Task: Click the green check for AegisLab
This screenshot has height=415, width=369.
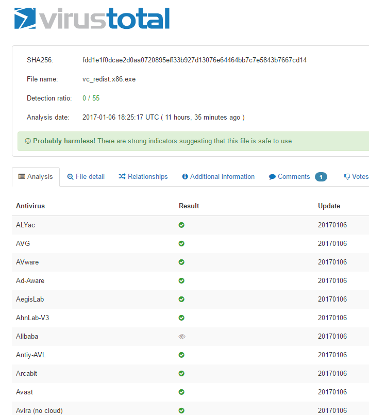Action: pyautogui.click(x=181, y=299)
